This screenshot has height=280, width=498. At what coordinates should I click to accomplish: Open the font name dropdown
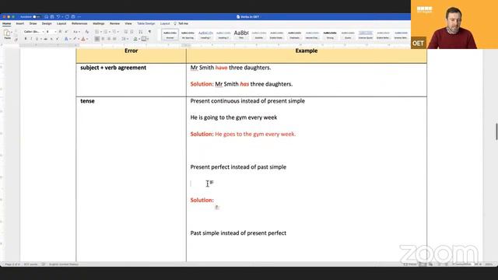44,32
